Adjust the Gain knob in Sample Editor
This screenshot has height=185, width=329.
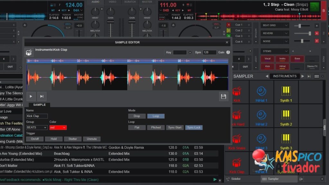tap(228, 52)
